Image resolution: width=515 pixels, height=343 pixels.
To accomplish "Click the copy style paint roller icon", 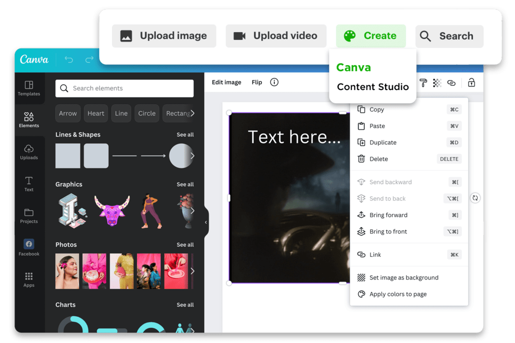I will [x=423, y=83].
